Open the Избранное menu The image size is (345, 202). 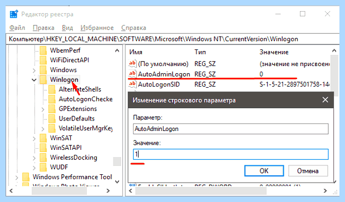pyautogui.click(x=97, y=28)
